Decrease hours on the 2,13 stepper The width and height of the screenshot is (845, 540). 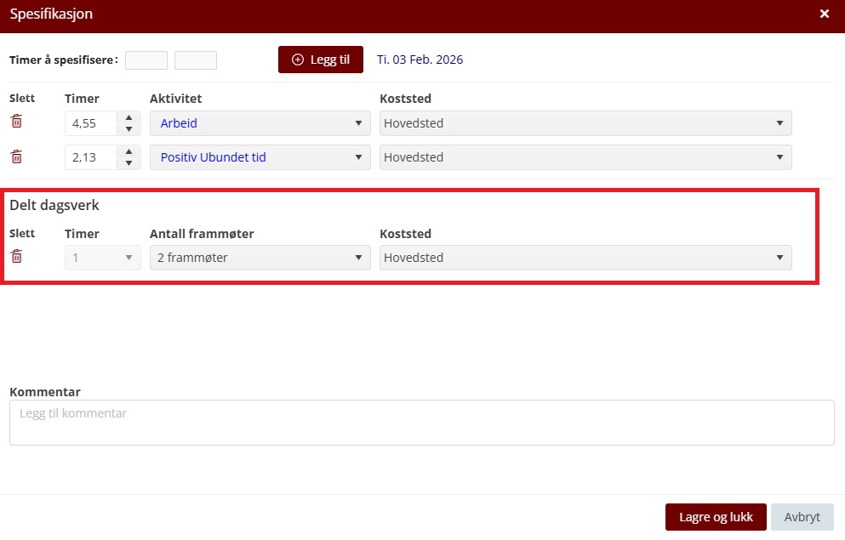[x=128, y=163]
